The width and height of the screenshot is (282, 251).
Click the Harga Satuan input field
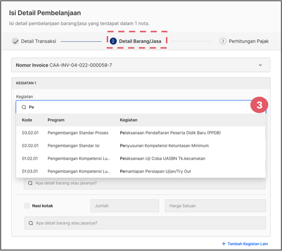(215, 206)
